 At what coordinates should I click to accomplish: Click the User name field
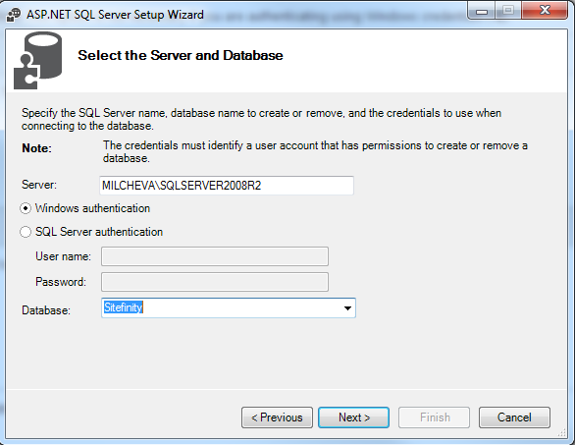215,256
